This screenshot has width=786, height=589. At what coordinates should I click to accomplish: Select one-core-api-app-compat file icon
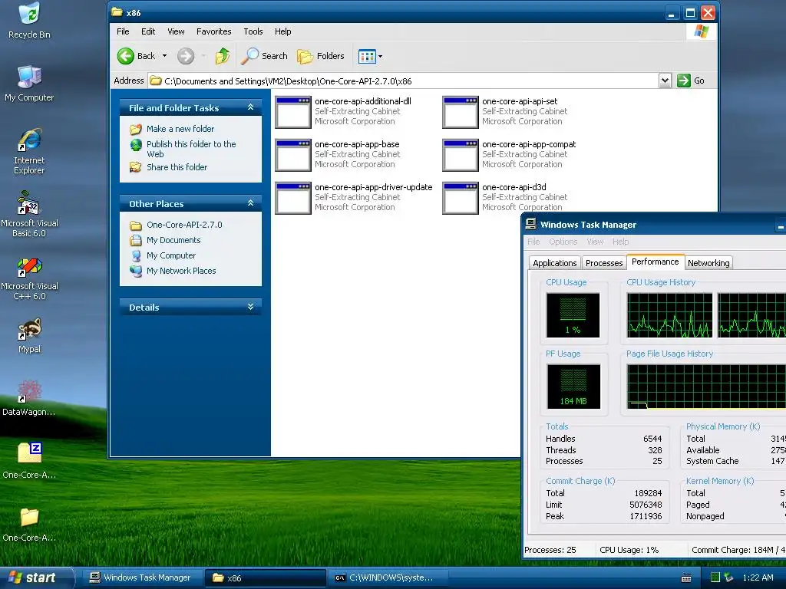click(461, 155)
